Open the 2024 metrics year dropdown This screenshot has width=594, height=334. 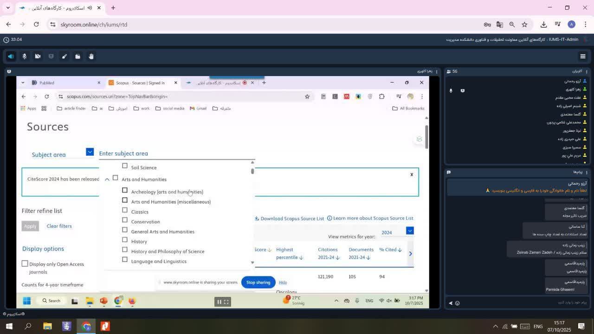[x=409, y=231]
